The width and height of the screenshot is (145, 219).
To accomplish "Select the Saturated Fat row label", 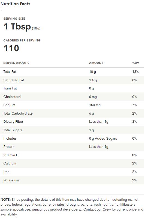I will click(14, 80).
